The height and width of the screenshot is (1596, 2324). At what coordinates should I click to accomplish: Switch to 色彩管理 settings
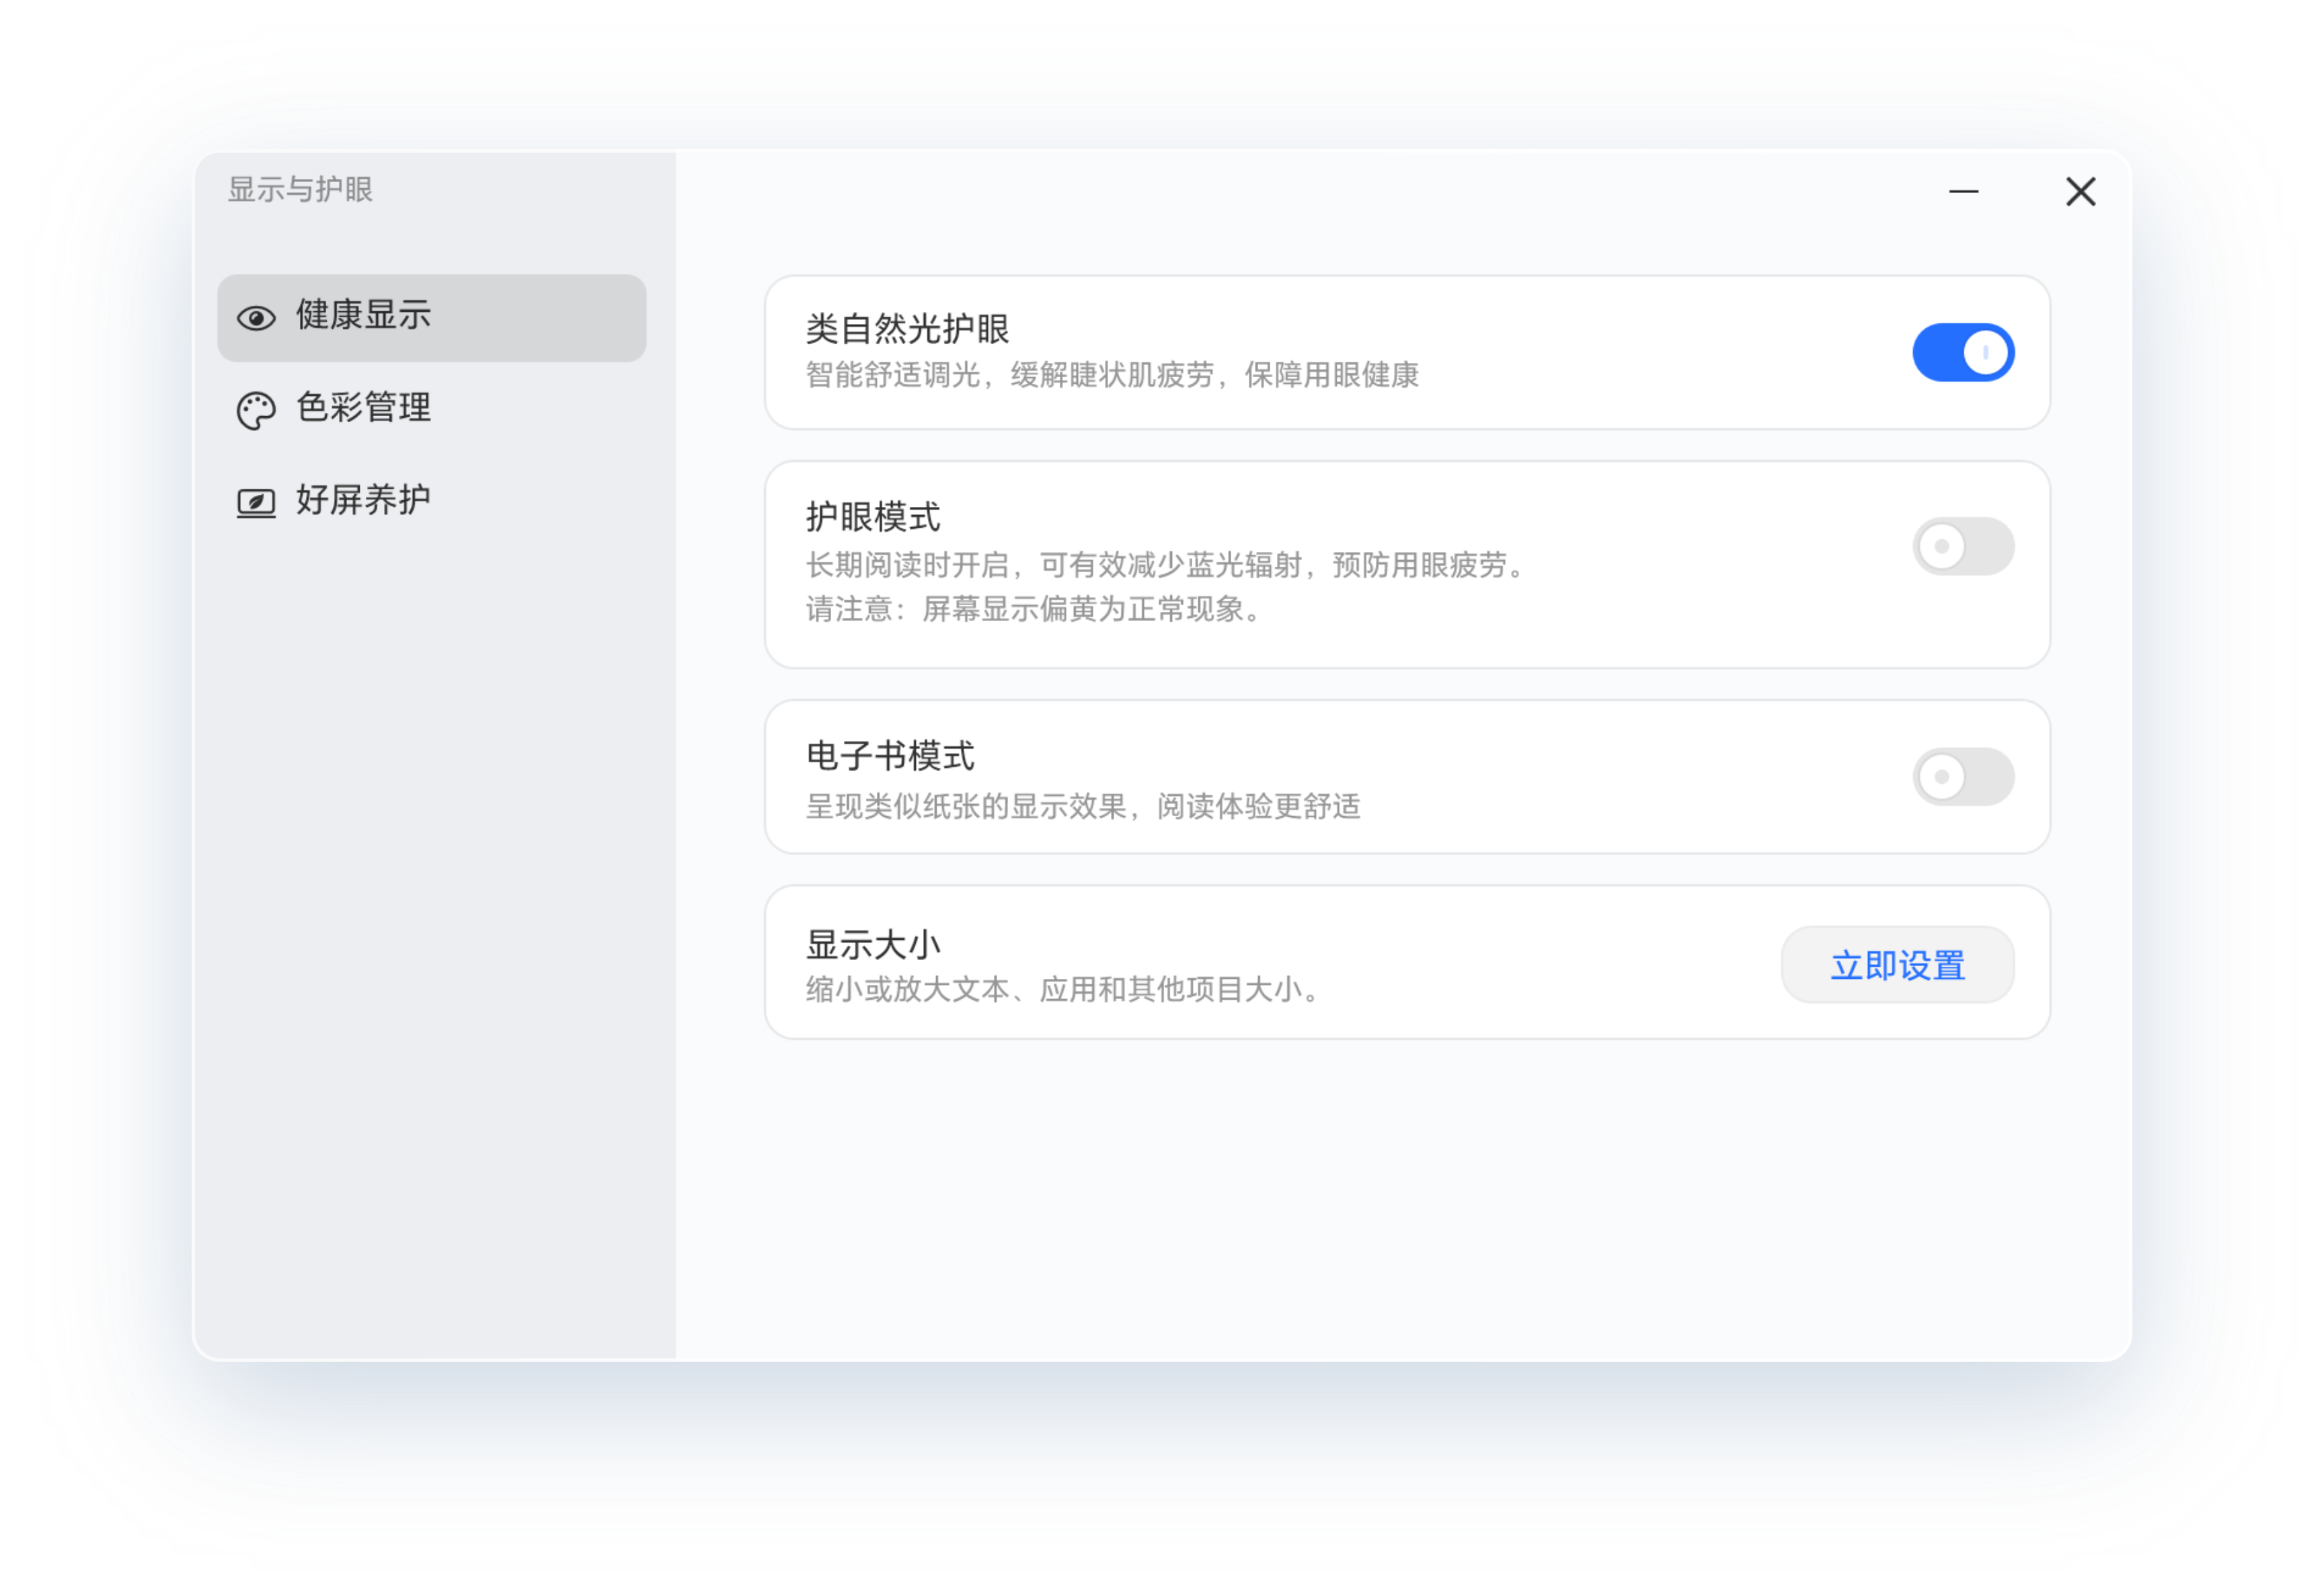[x=362, y=407]
